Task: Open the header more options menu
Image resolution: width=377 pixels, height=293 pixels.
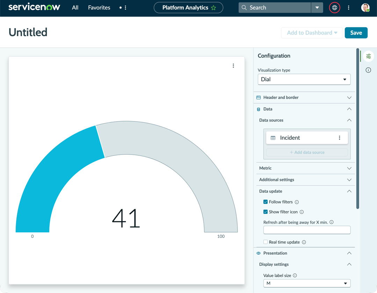Action: pos(348,8)
